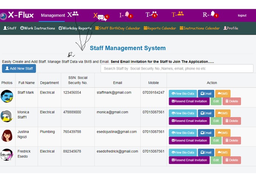
Task: Click the Staff Management System heading
Action: click(128, 48)
